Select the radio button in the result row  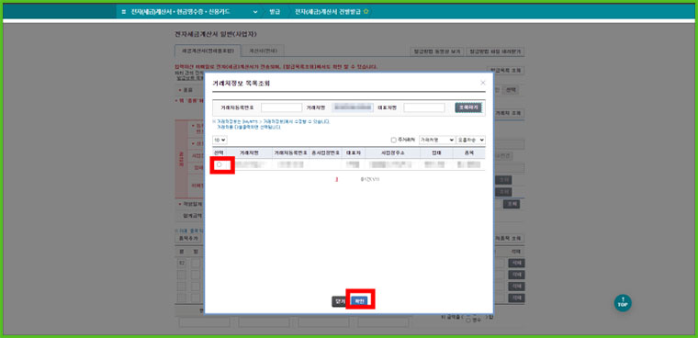click(219, 164)
